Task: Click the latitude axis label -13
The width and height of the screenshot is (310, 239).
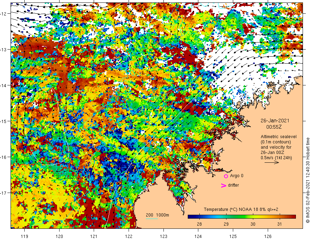Action: (3, 50)
